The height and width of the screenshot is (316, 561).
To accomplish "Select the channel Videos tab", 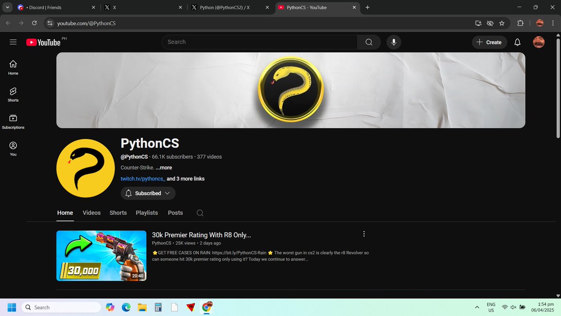I will tap(92, 213).
